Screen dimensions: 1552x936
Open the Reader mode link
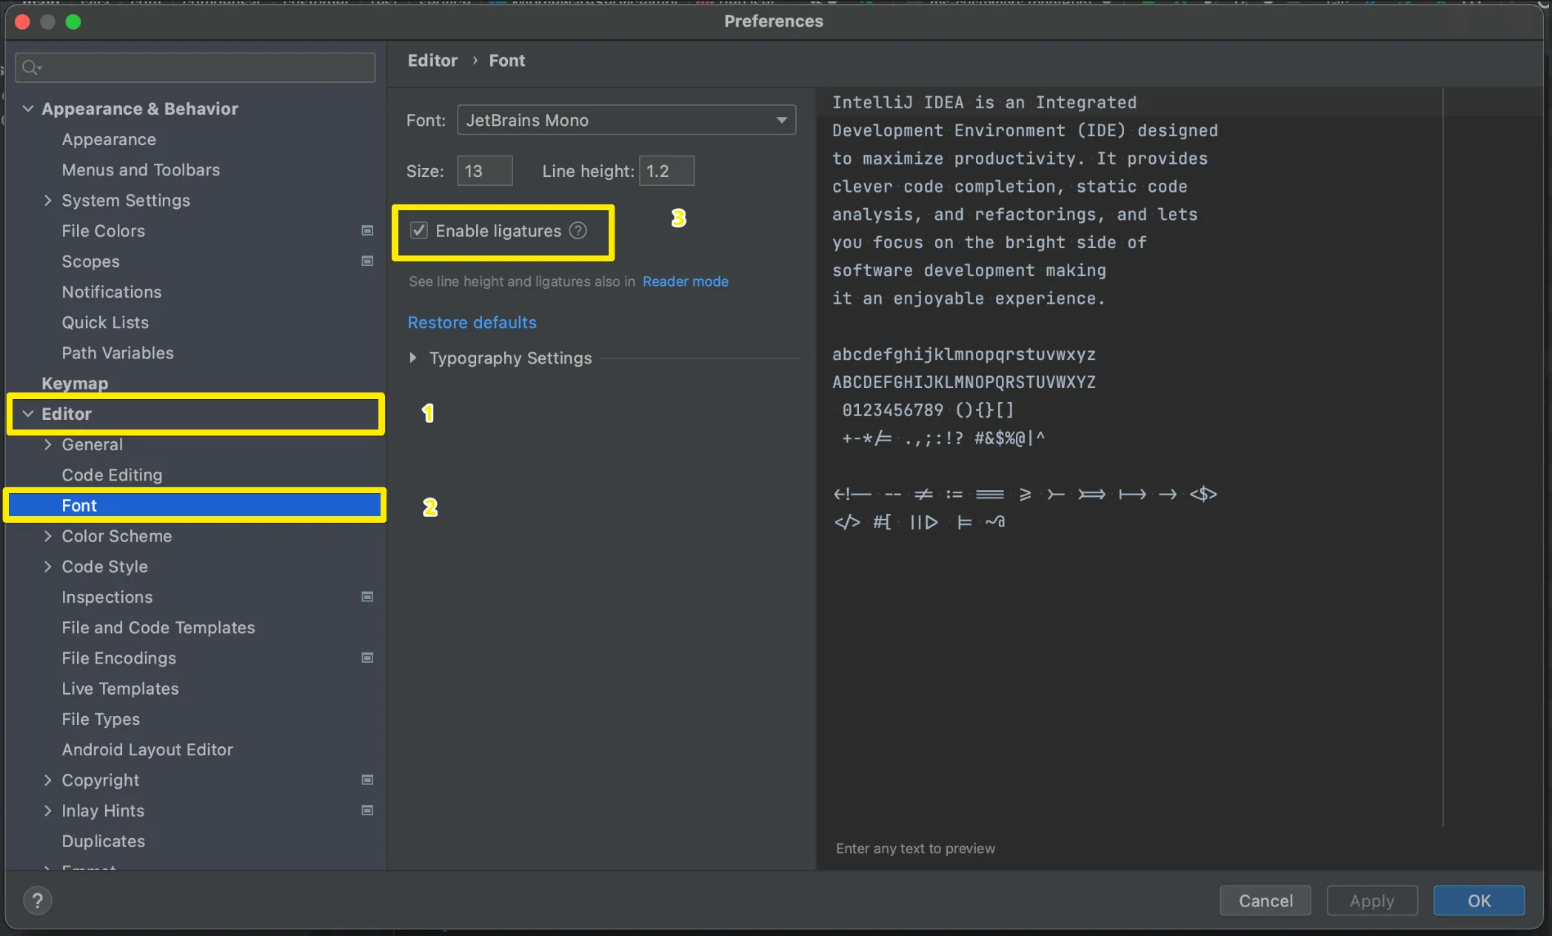[x=685, y=281]
